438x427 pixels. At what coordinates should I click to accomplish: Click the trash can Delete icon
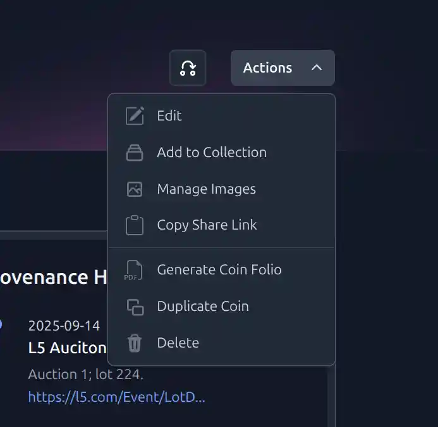(135, 343)
